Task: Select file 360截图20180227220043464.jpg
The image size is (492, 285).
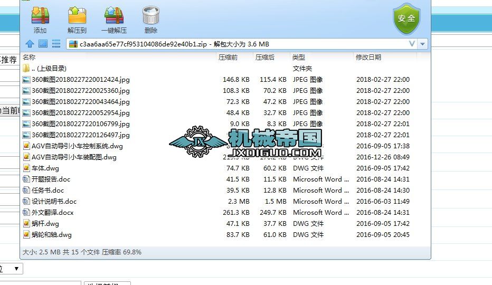Action: click(81, 102)
